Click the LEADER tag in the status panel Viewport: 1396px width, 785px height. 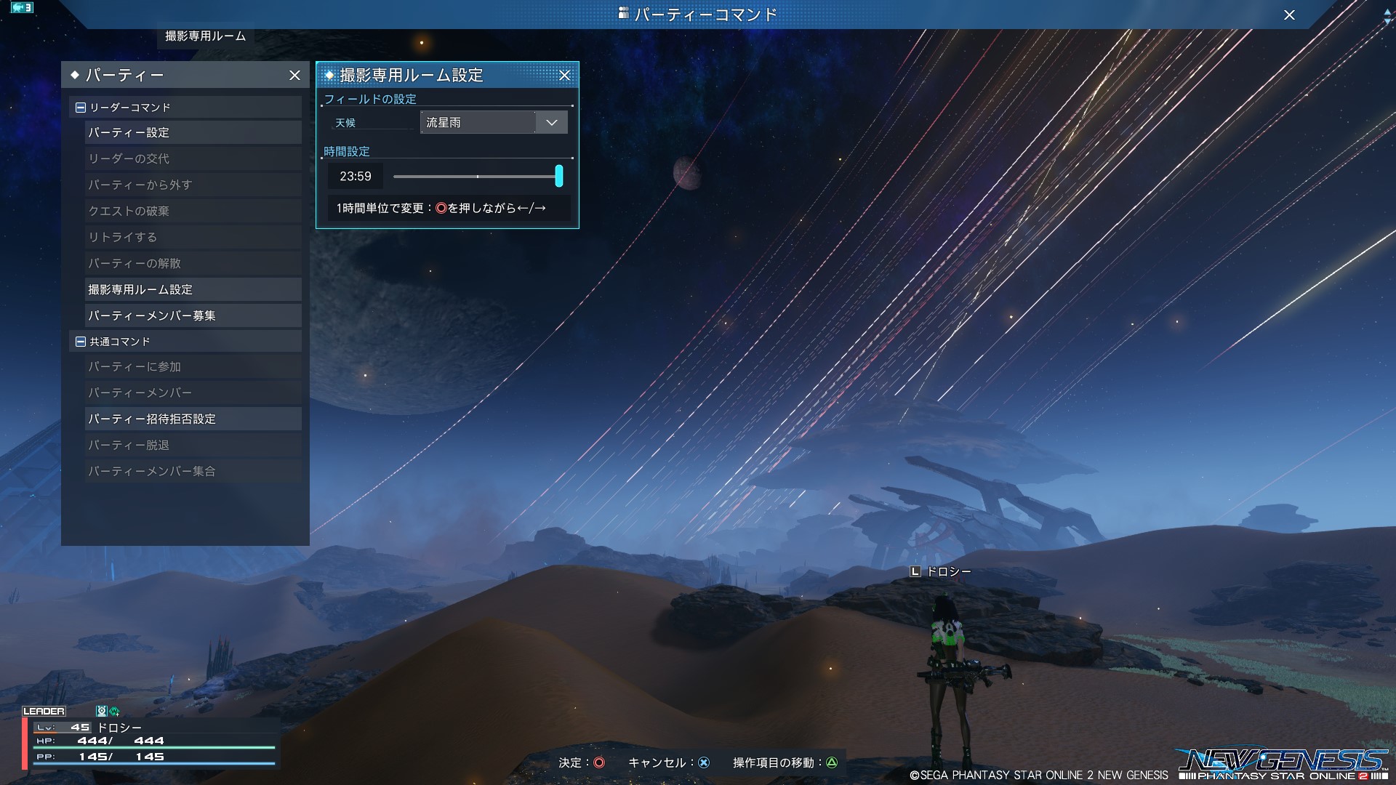click(44, 711)
